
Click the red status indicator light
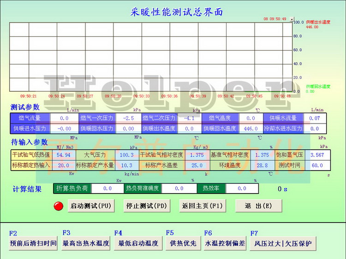(x=59, y=206)
